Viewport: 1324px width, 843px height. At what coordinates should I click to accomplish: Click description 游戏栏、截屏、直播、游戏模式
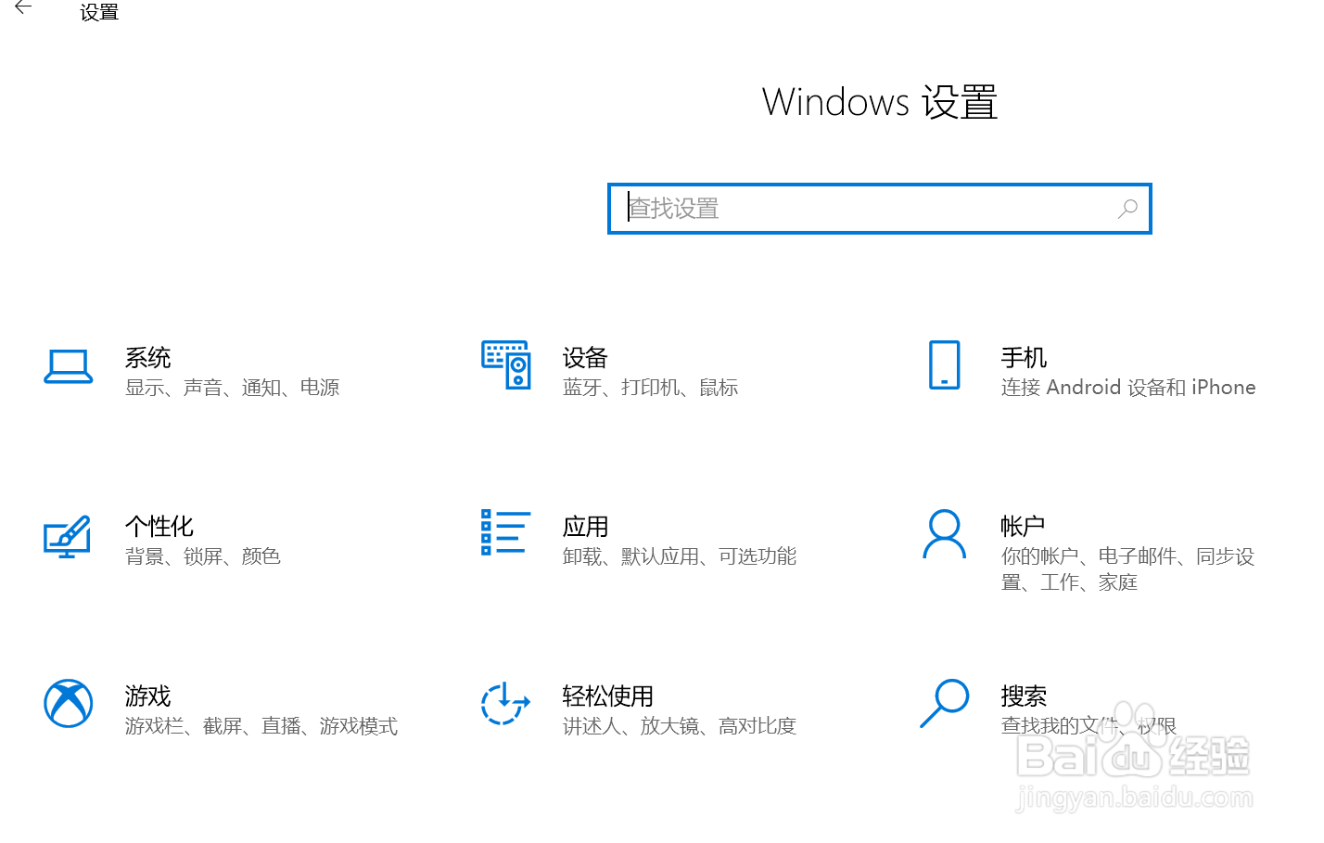261,726
